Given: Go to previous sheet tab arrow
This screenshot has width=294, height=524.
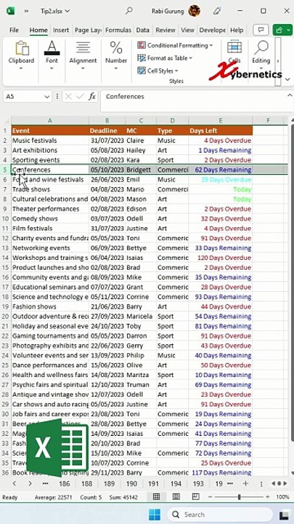Looking at the screenshot, I should coord(15,483).
